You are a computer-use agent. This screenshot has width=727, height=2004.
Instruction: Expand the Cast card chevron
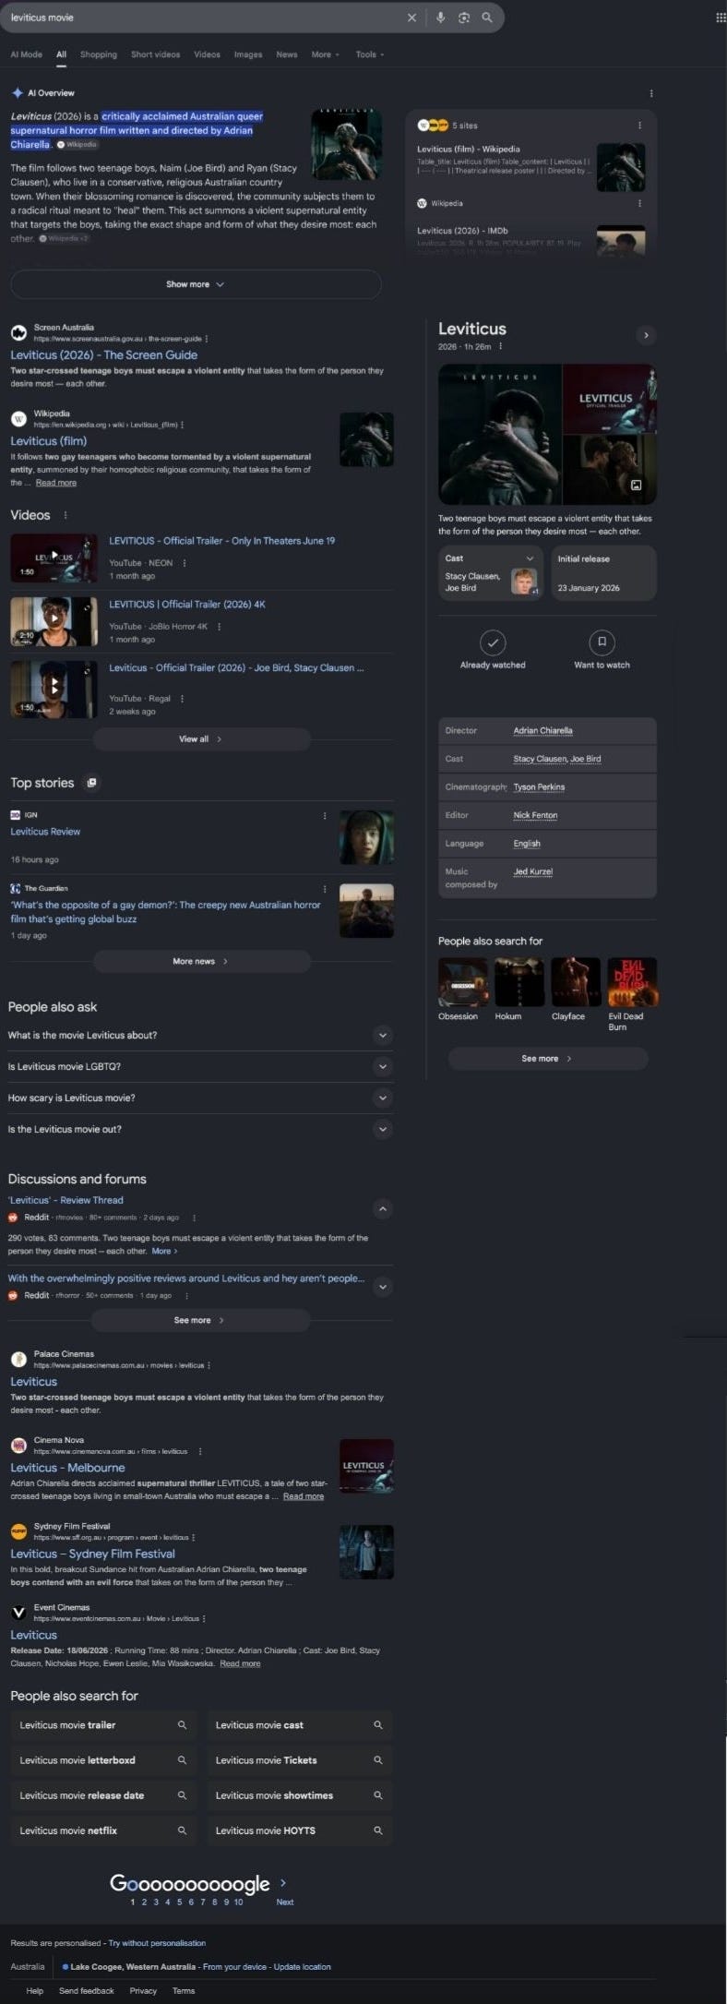pos(530,558)
